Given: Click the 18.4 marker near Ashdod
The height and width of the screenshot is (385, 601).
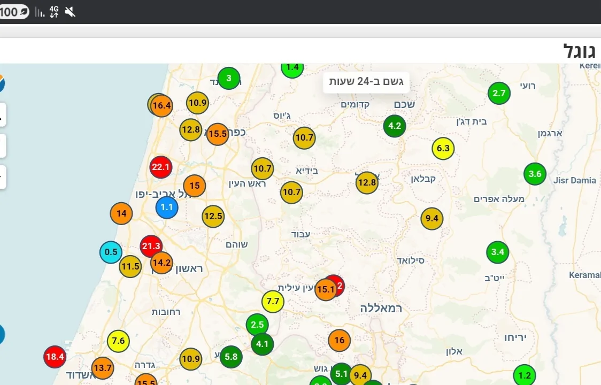Looking at the screenshot, I should [x=55, y=357].
